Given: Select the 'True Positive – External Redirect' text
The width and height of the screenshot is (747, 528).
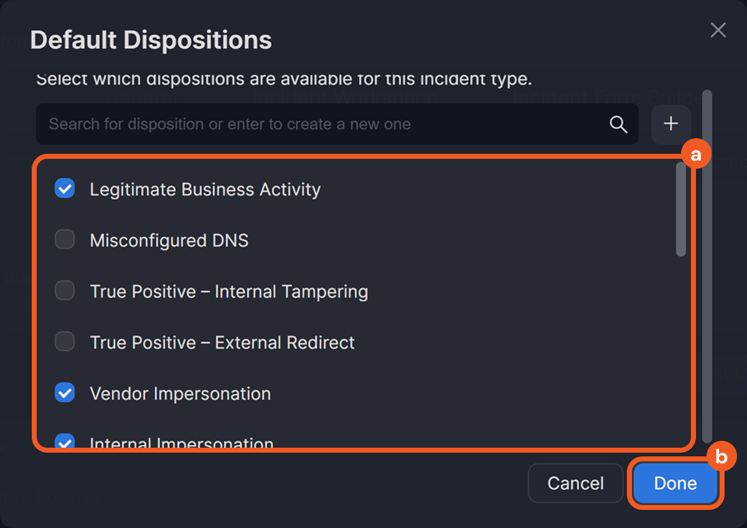Looking at the screenshot, I should pyautogui.click(x=222, y=342).
